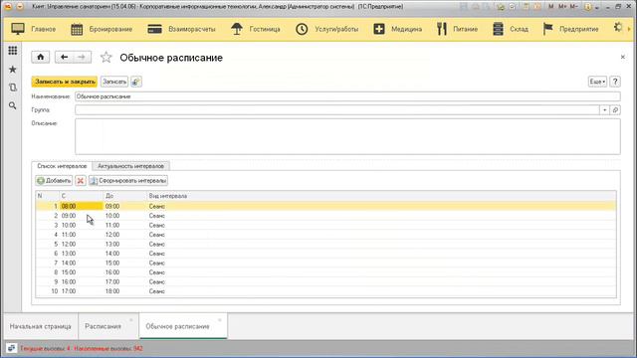Click Сформировать интервалы button
637x358 pixels.
point(128,181)
